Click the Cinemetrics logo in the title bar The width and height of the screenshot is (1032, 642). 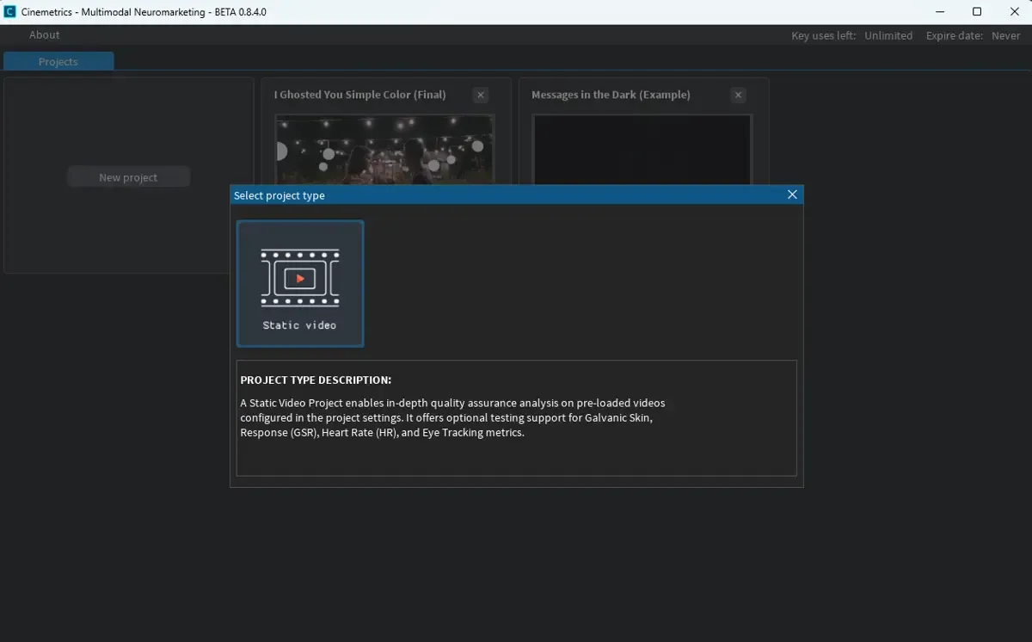click(x=10, y=11)
